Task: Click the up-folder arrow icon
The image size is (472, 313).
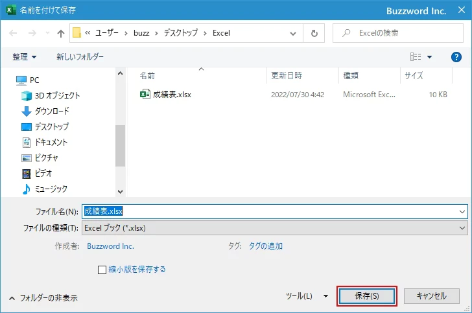Action: [61, 33]
